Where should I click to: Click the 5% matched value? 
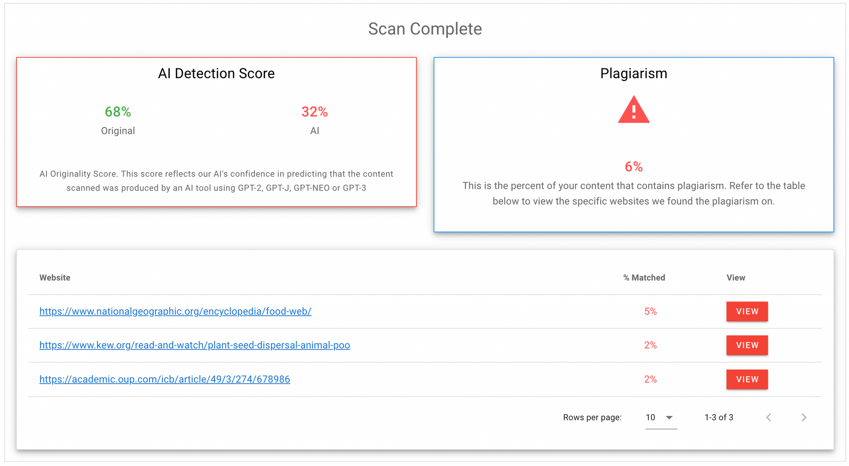[x=650, y=312]
